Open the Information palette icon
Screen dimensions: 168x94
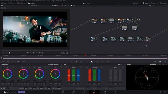point(165,62)
